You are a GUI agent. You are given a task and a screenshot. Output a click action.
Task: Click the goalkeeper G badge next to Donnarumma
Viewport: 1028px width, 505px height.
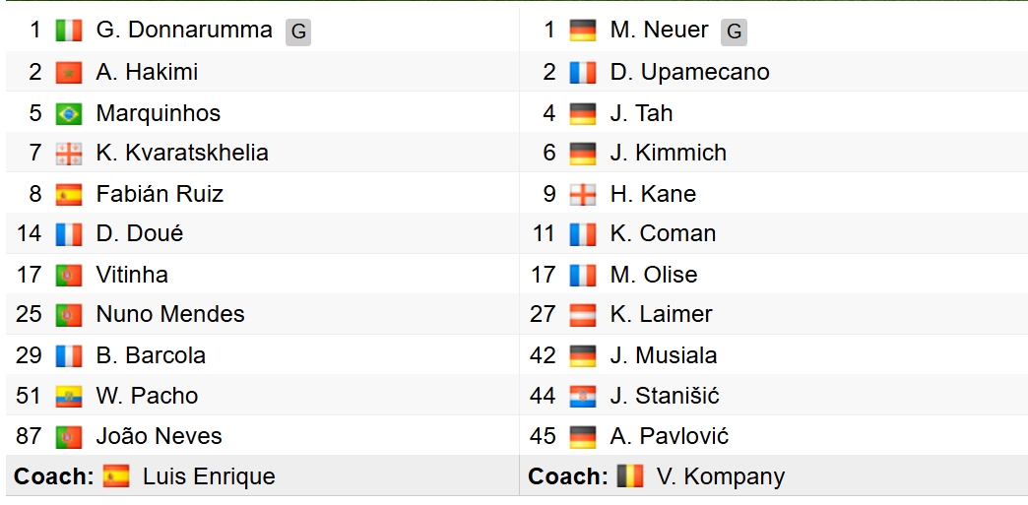tap(298, 32)
